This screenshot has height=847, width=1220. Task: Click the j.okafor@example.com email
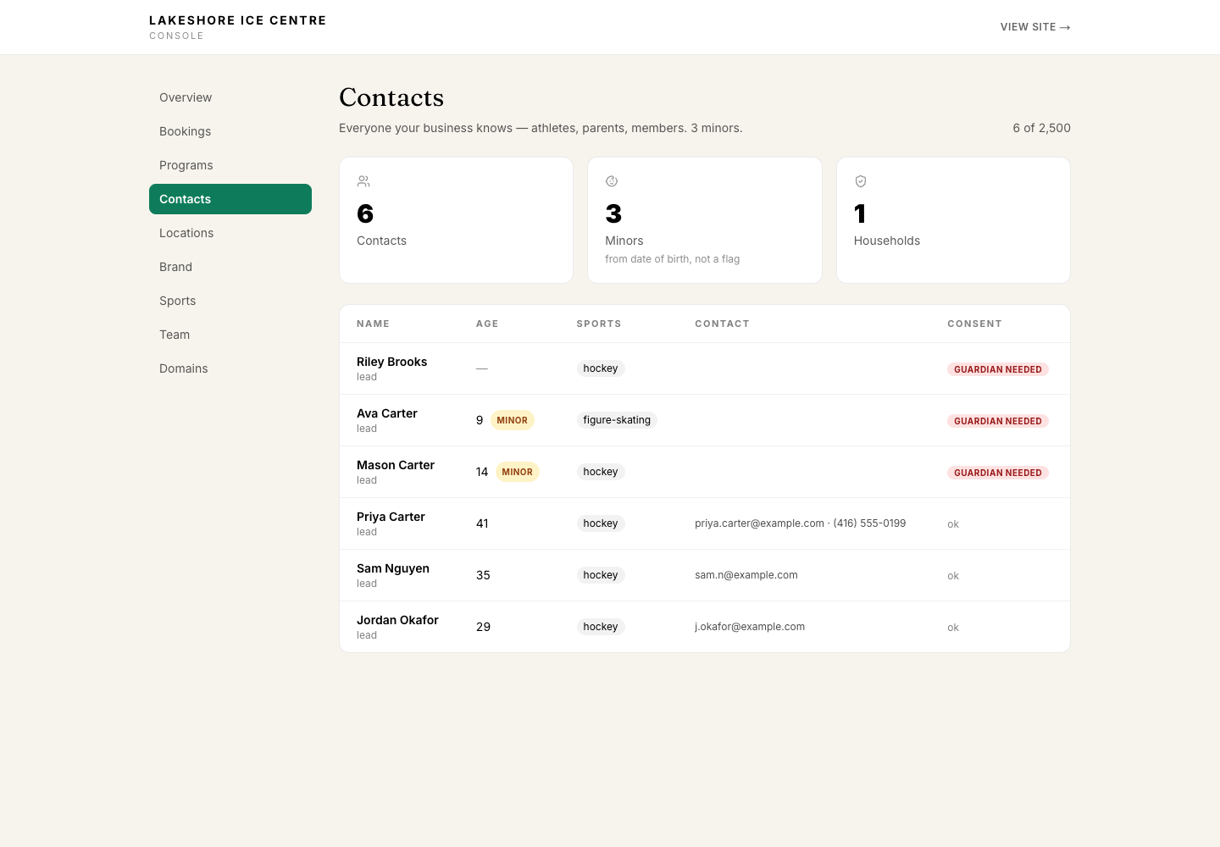(x=750, y=627)
